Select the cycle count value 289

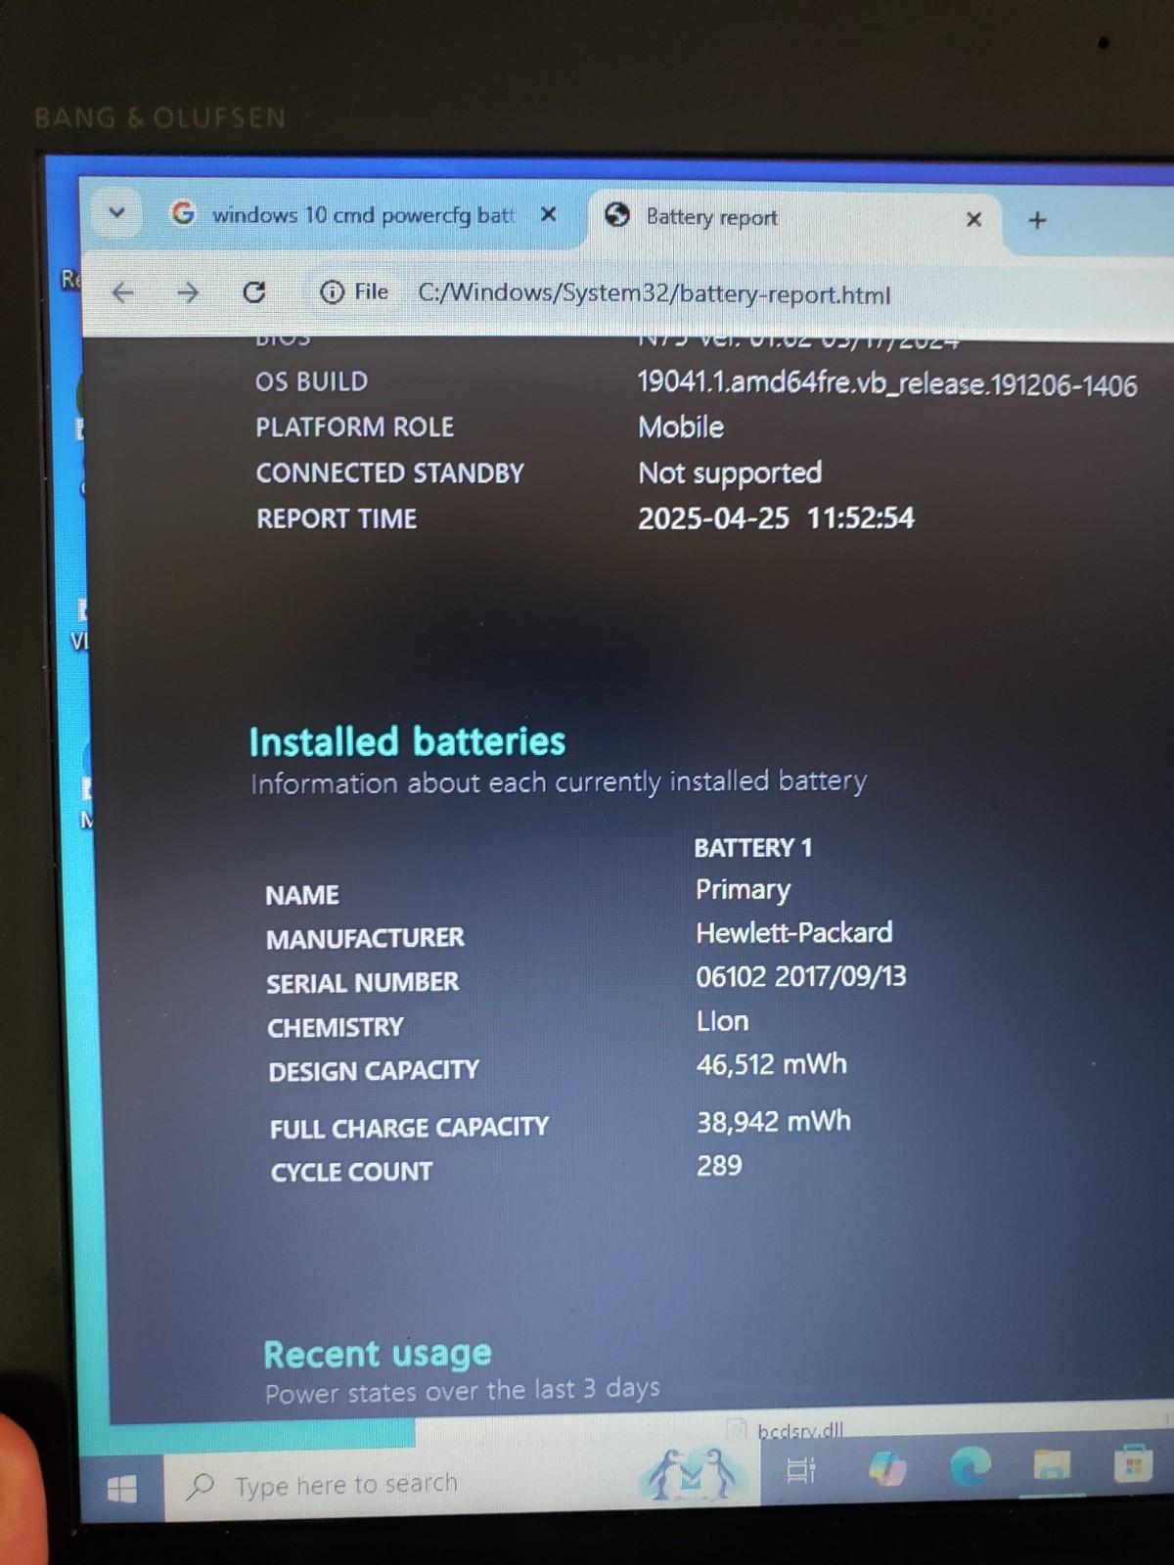[719, 1165]
